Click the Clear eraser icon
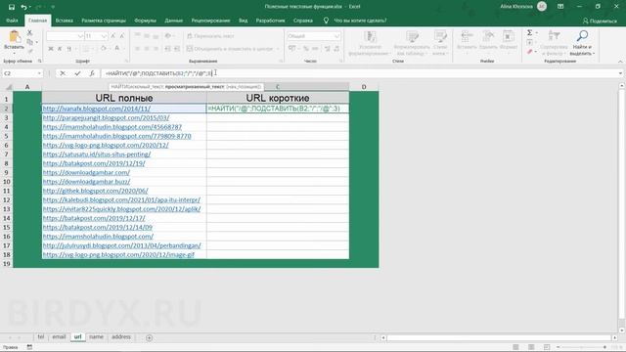This screenshot has height=352, width=626. 529,52
